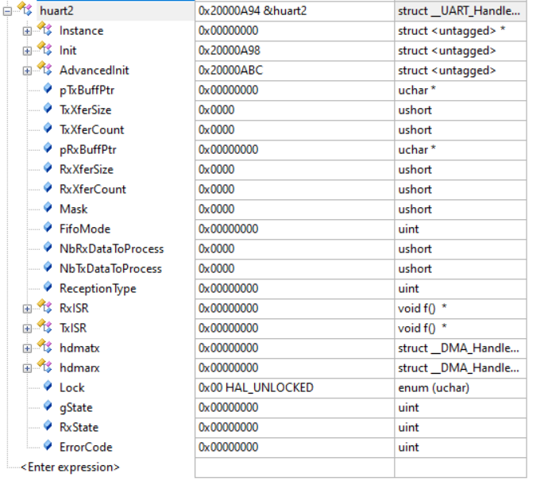Click the enum (uchar) type cell
The image size is (544, 500).
(461, 388)
